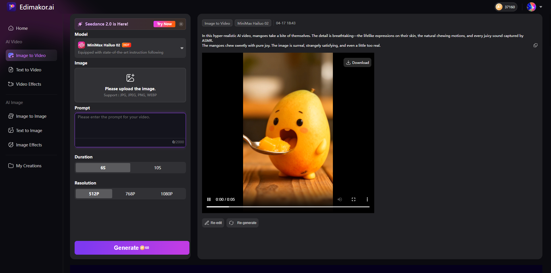Open the Text to Image tool

point(29,130)
